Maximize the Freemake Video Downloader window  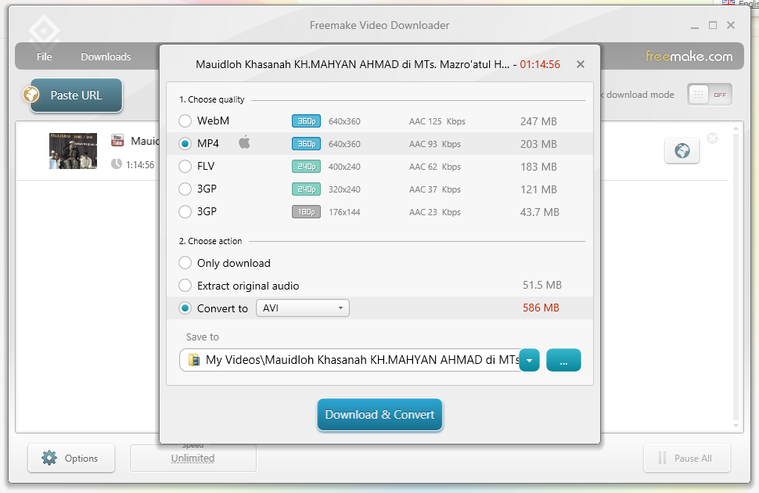[x=713, y=25]
